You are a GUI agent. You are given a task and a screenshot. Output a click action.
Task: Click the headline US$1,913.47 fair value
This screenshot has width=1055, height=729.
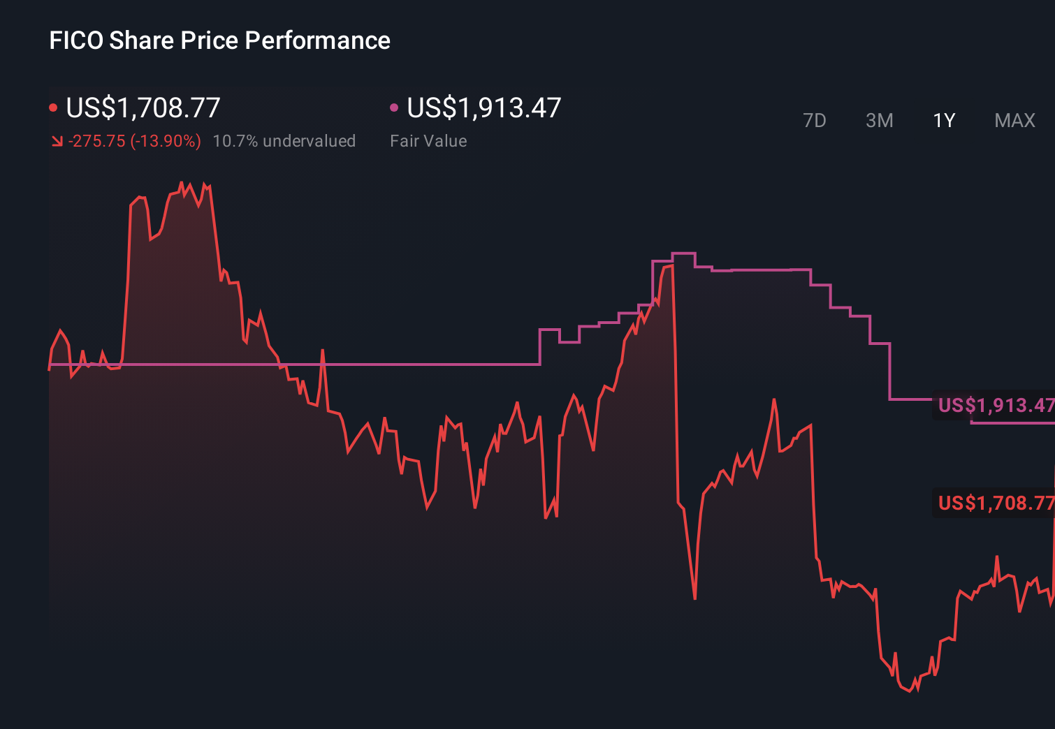(x=483, y=108)
